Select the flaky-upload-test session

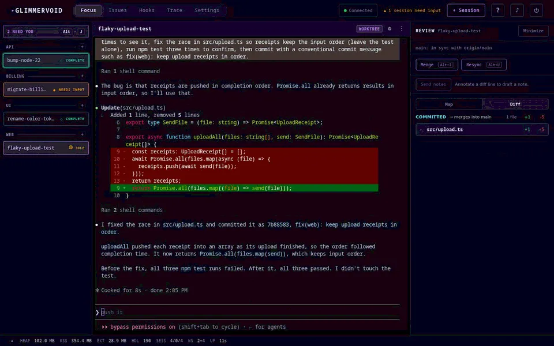46,148
